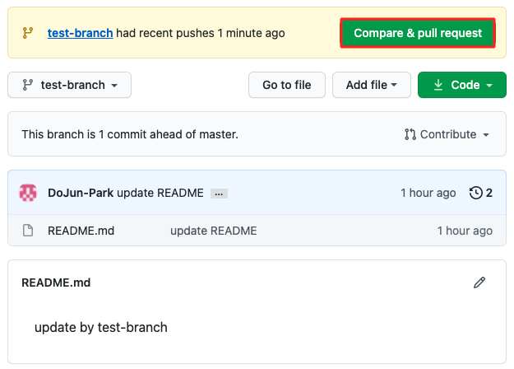Click the Go to file button

[286, 85]
